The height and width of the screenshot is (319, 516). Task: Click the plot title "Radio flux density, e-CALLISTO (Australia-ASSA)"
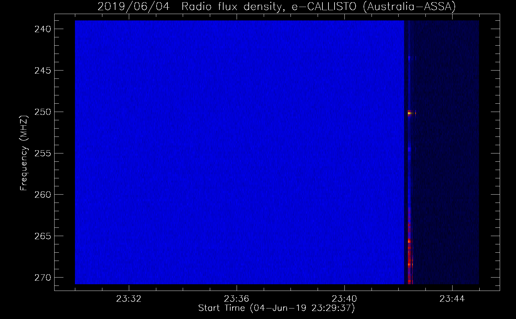[318, 7]
